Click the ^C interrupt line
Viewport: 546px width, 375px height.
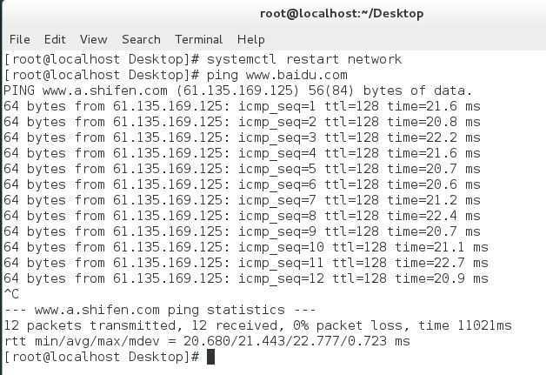11,294
